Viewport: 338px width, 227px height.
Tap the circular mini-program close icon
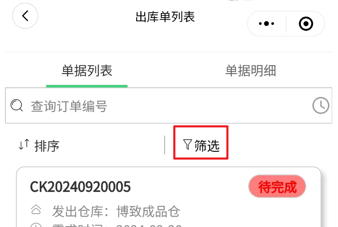click(x=306, y=23)
